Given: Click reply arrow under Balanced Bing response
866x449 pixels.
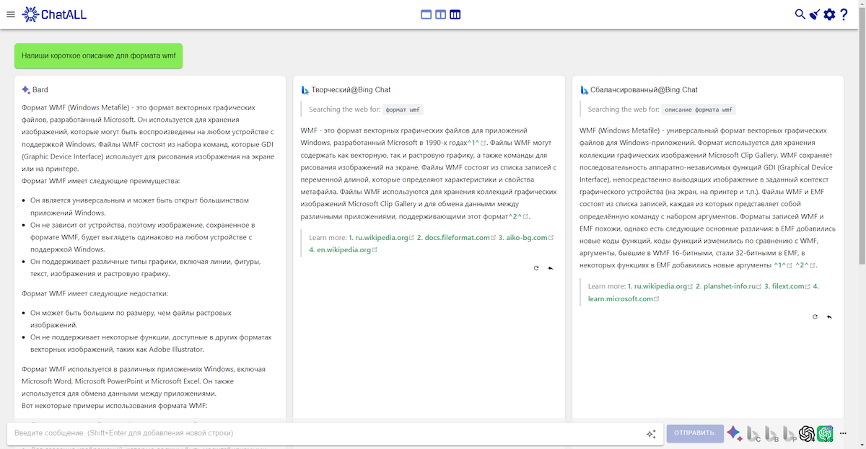Looking at the screenshot, I should 829,316.
